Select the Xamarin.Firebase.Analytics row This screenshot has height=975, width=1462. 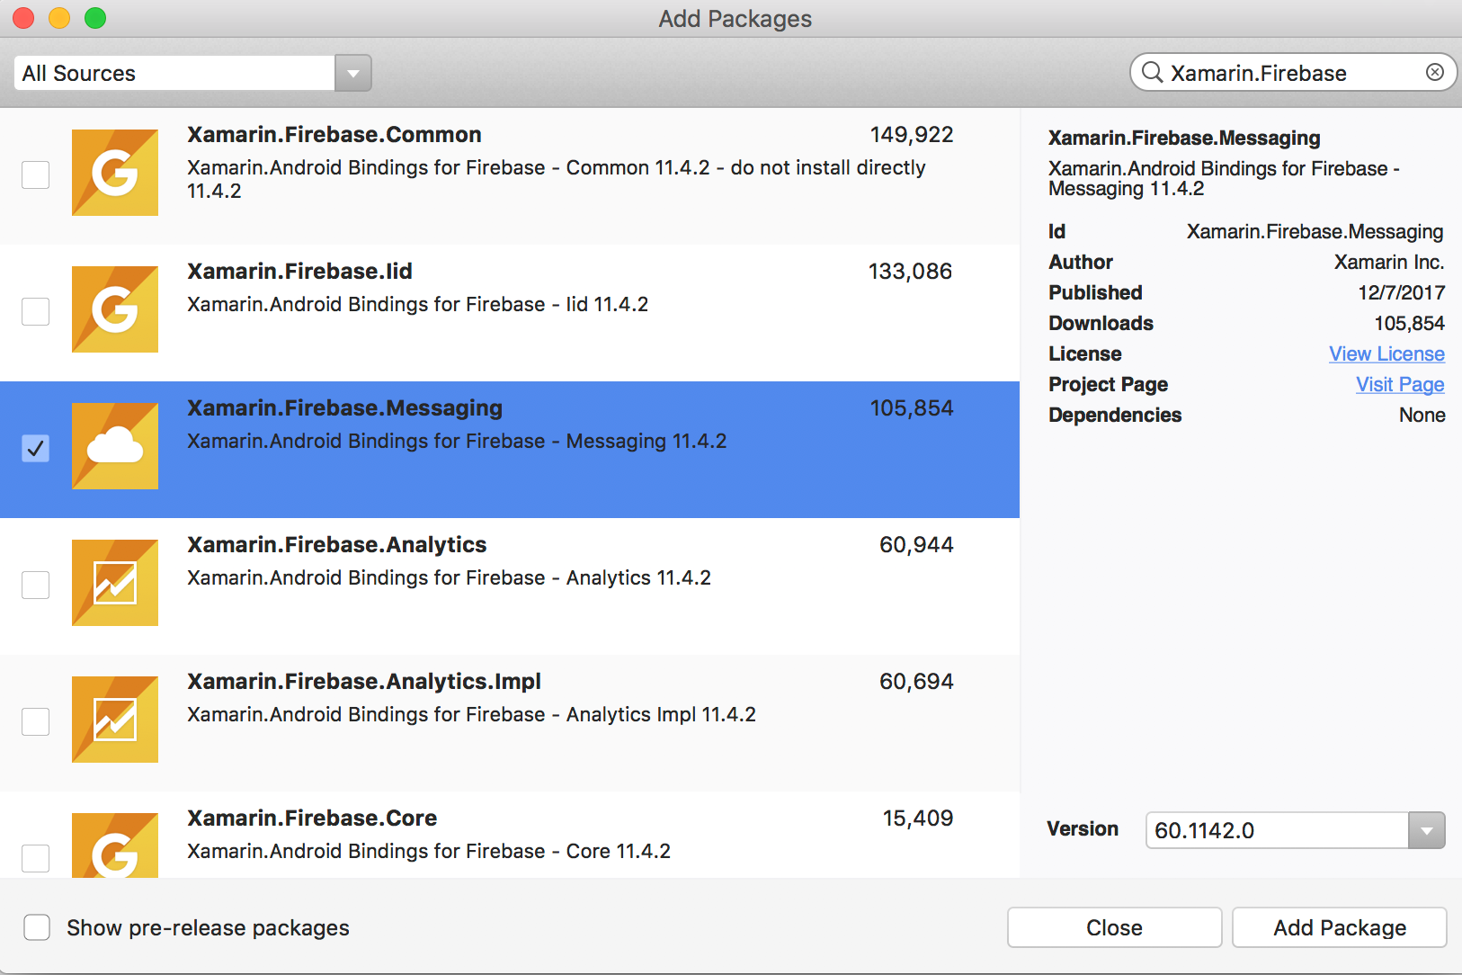point(539,562)
